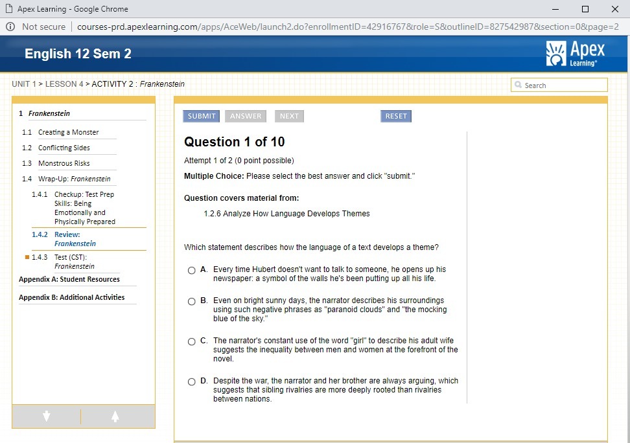630x443 pixels.
Task: Minimize the Chrome window
Action: click(x=555, y=9)
